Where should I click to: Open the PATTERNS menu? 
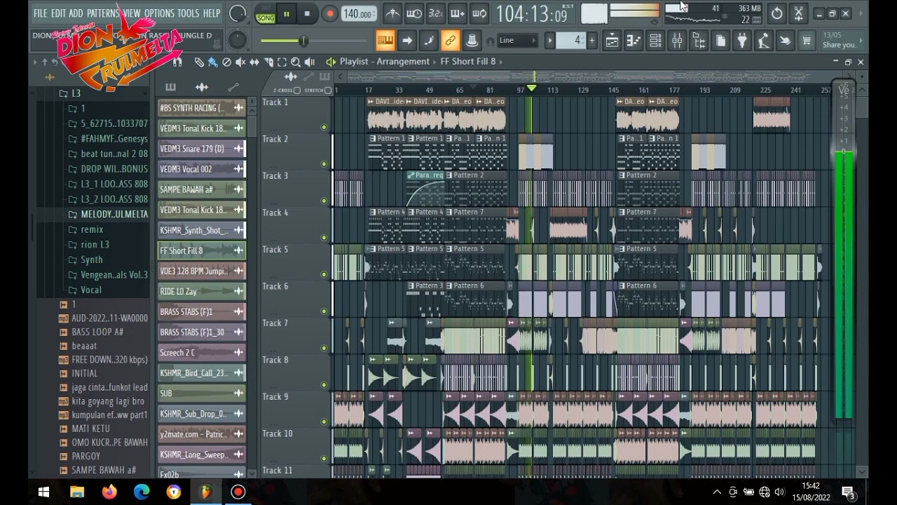(x=104, y=13)
